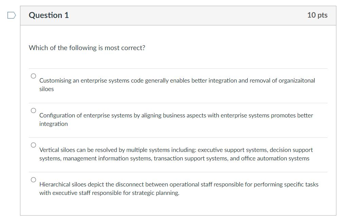Select radio button for the Configuration answer

point(33,110)
